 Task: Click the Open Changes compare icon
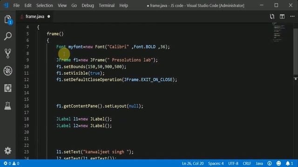tap(272, 17)
